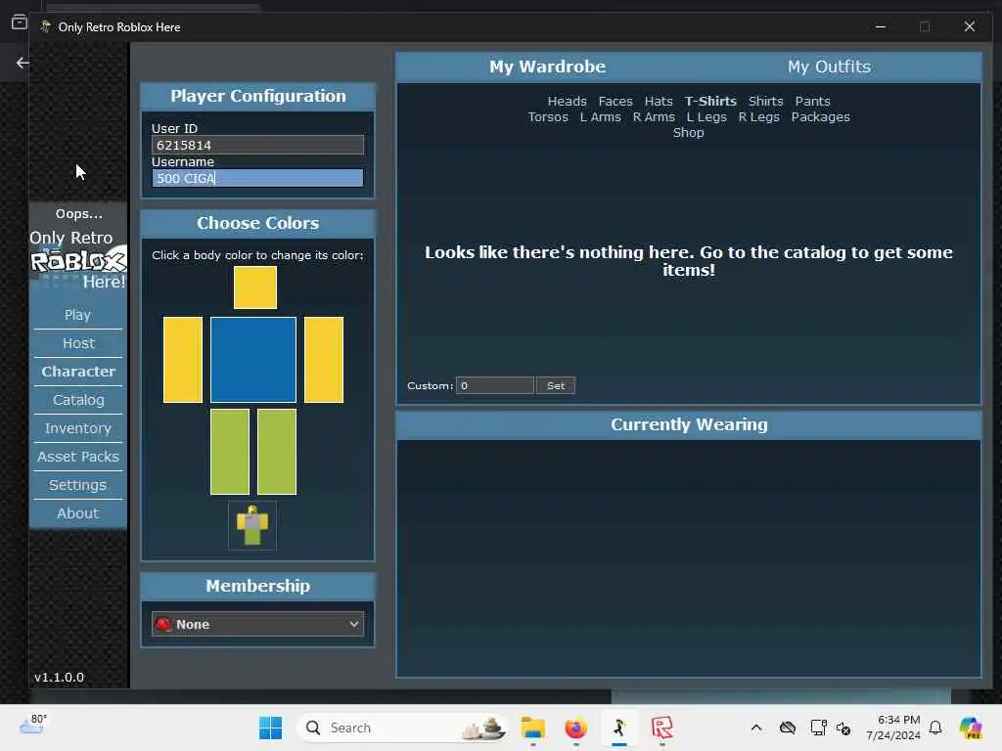Select the Pants wardrobe category
The width and height of the screenshot is (1002, 751).
click(x=812, y=101)
